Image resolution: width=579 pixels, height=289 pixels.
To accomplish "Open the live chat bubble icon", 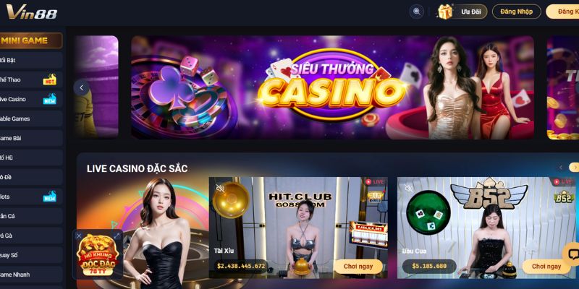I will (573, 254).
